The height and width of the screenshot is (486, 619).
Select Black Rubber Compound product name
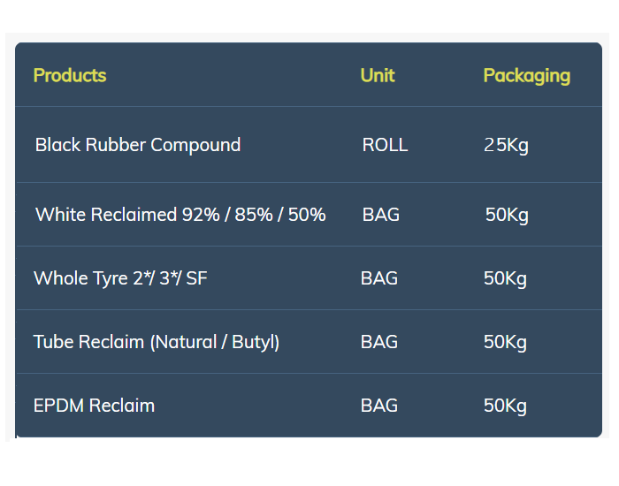(138, 145)
